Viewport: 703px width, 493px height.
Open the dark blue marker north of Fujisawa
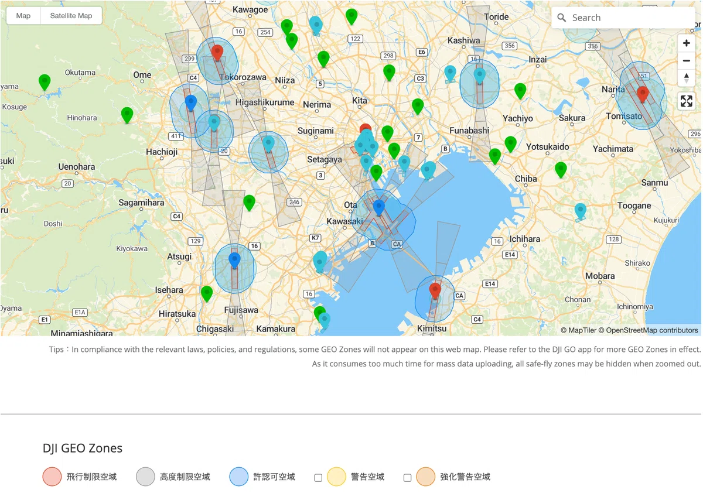[235, 261]
